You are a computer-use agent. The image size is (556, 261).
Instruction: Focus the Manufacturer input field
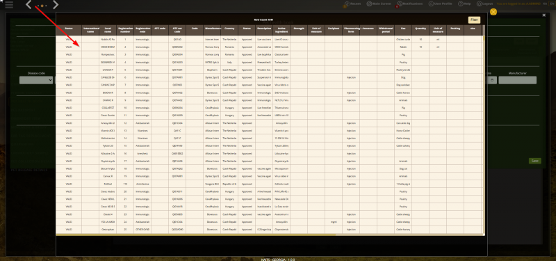point(517,80)
